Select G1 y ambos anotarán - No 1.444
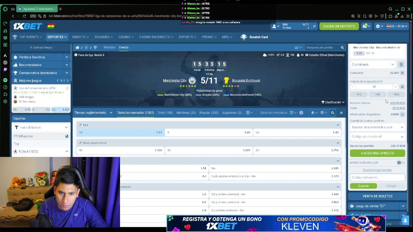Viewport: 413px width, 232px height. 275,194
